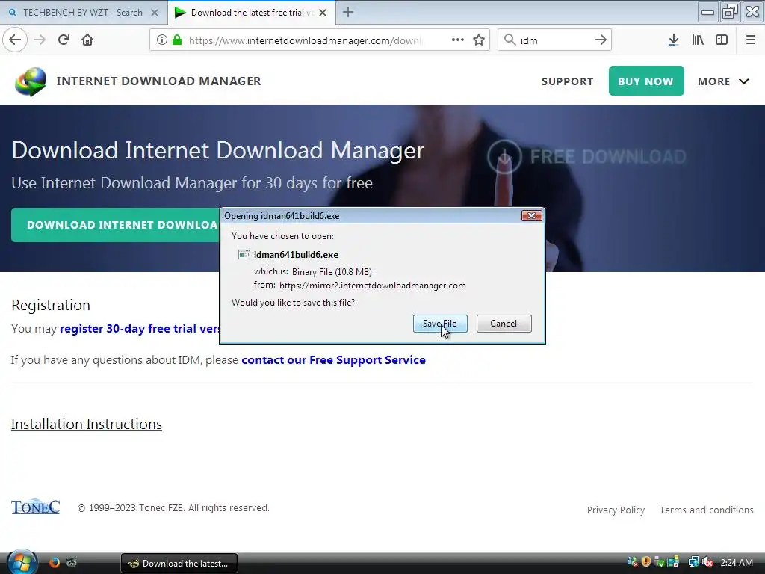Open the Firefox home page
Screen dimensions: 765x574
tap(87, 40)
